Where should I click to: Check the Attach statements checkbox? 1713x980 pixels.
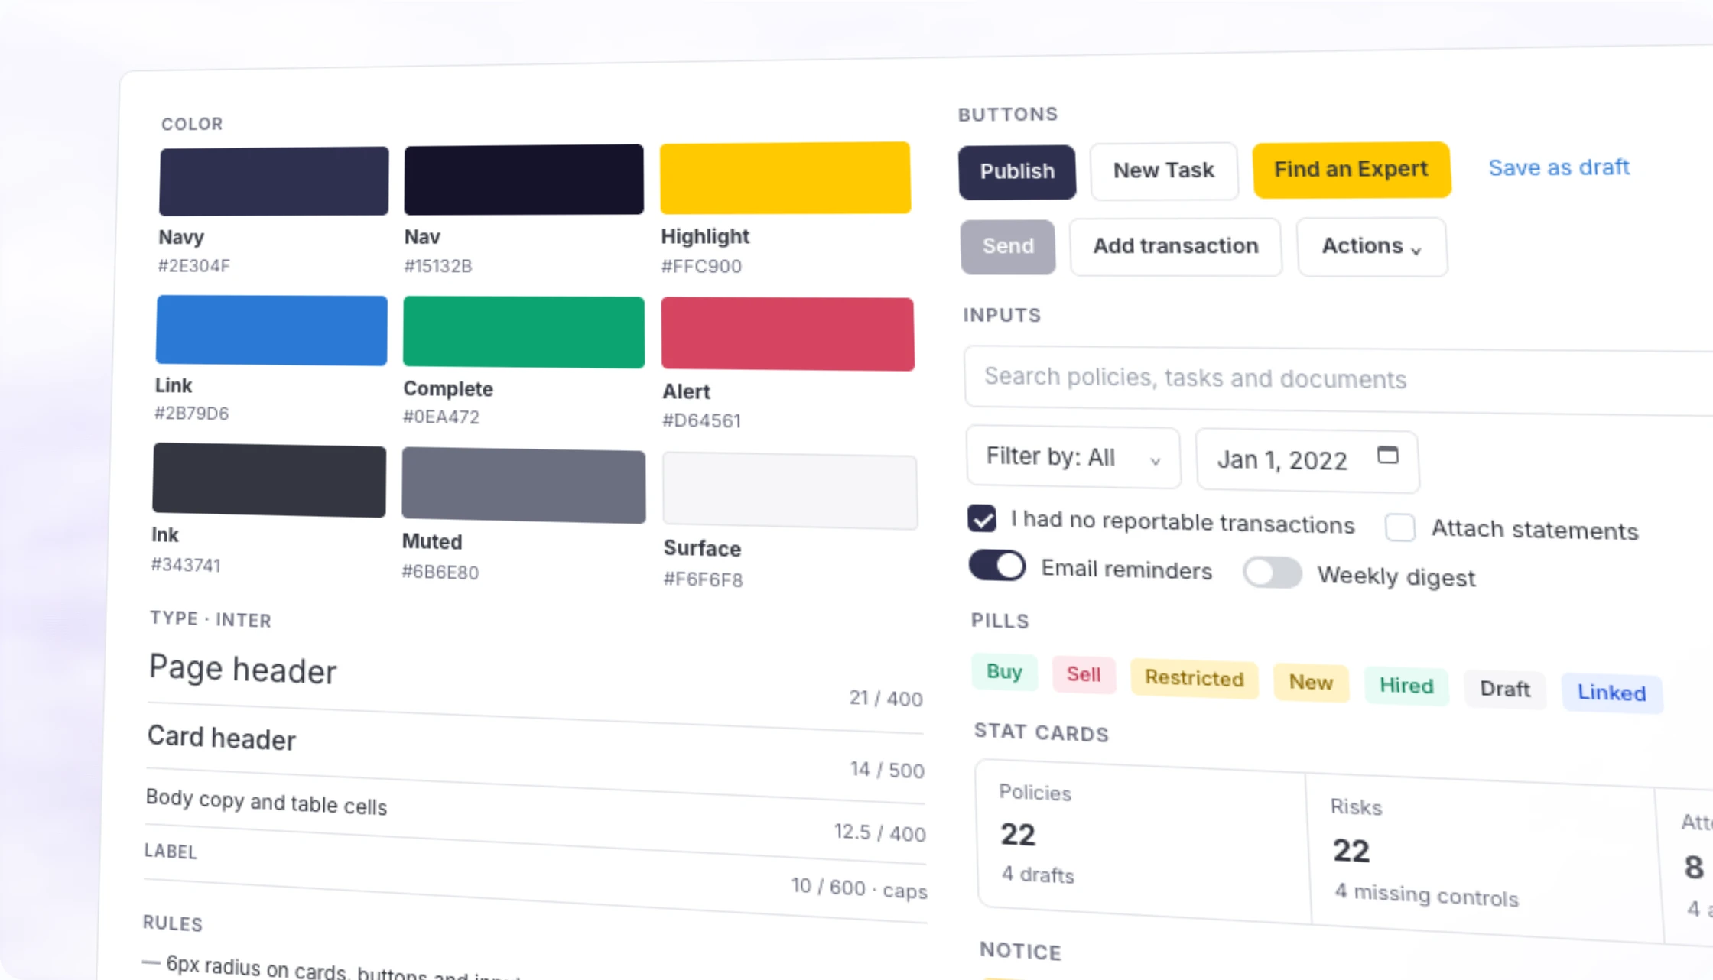[1400, 527]
